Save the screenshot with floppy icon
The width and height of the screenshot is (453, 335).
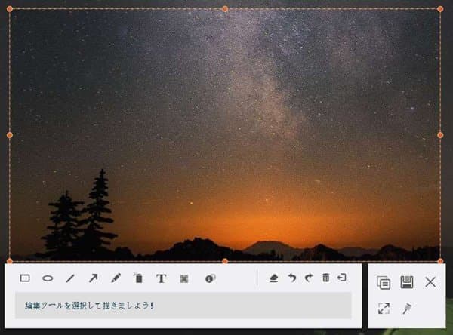407,282
